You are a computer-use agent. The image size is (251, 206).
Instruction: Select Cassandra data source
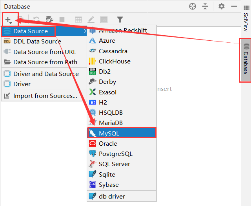122,51
